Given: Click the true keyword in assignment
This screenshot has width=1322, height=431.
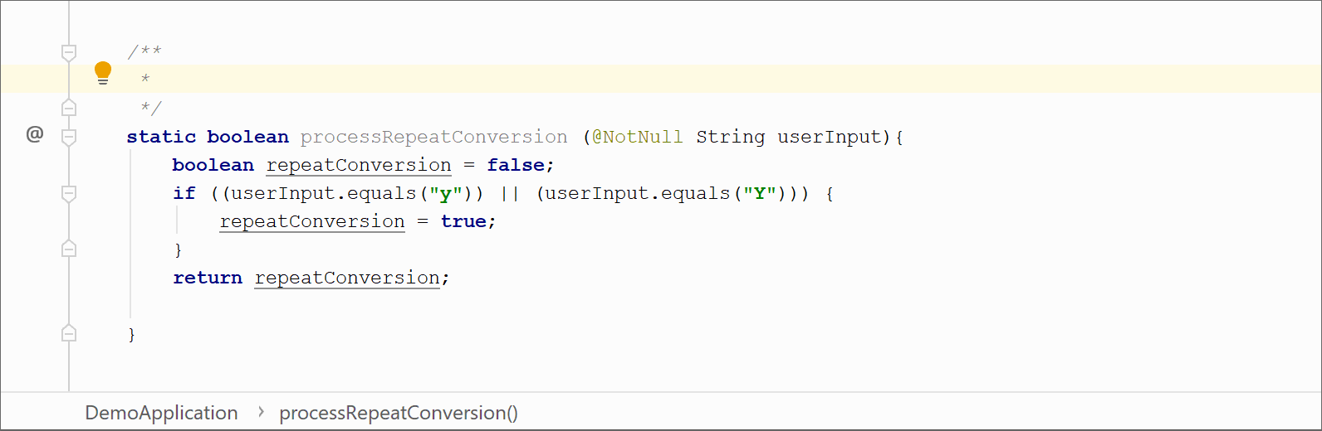Looking at the screenshot, I should click(463, 221).
